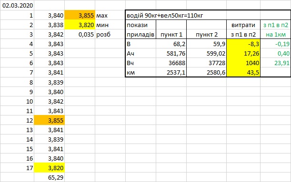The width and height of the screenshot is (291, 182).
Task: Click the orange max cell 3,855
Action: [80, 15]
